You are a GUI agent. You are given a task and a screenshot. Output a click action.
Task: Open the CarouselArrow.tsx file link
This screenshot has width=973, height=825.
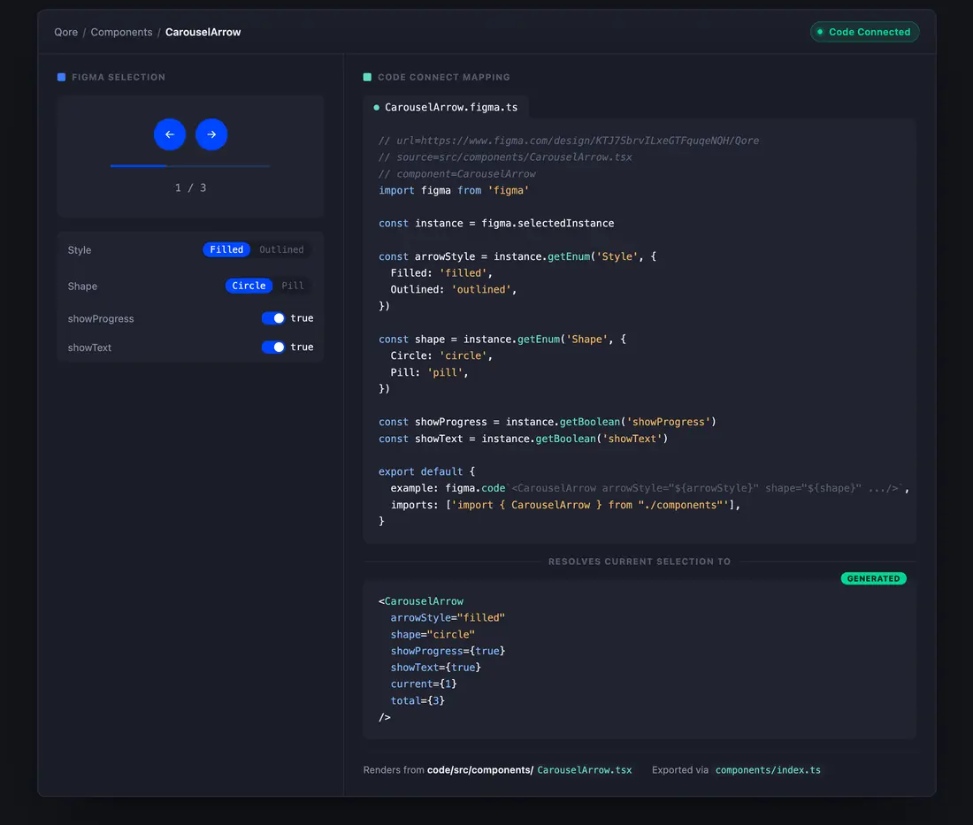(585, 770)
